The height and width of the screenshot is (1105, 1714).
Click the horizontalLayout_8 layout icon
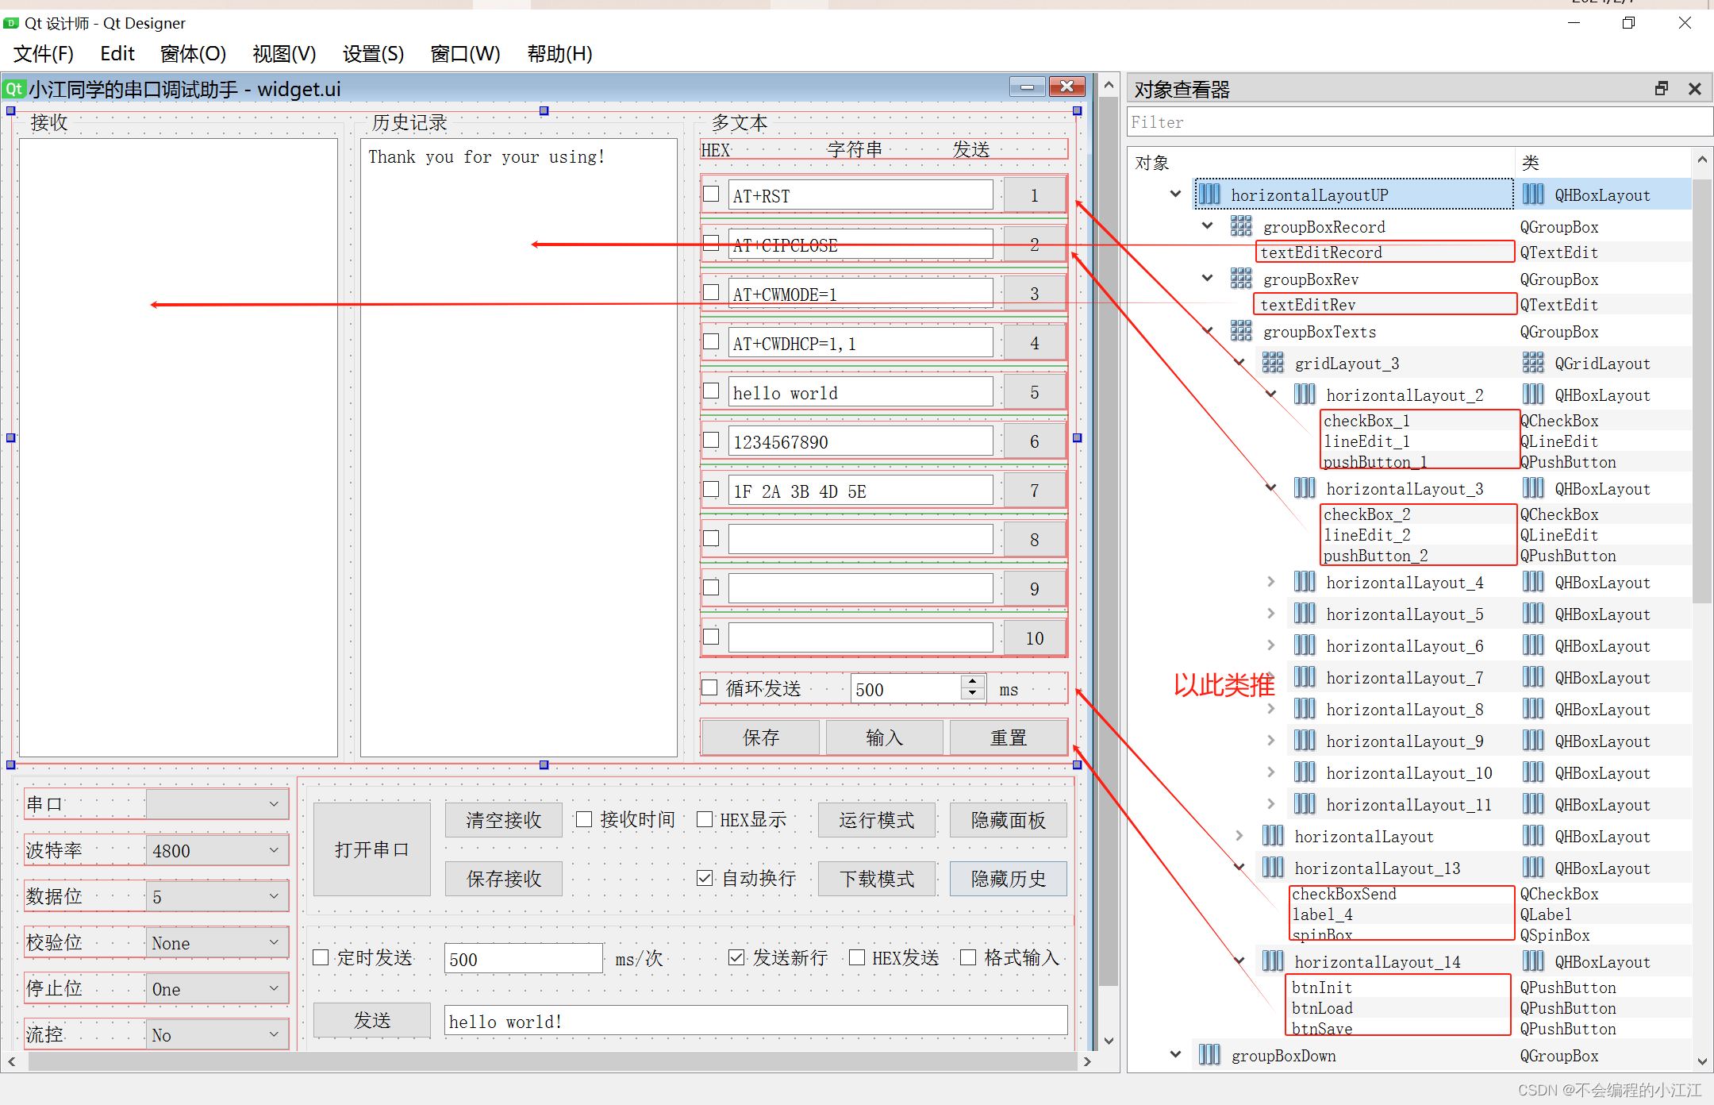(x=1305, y=709)
